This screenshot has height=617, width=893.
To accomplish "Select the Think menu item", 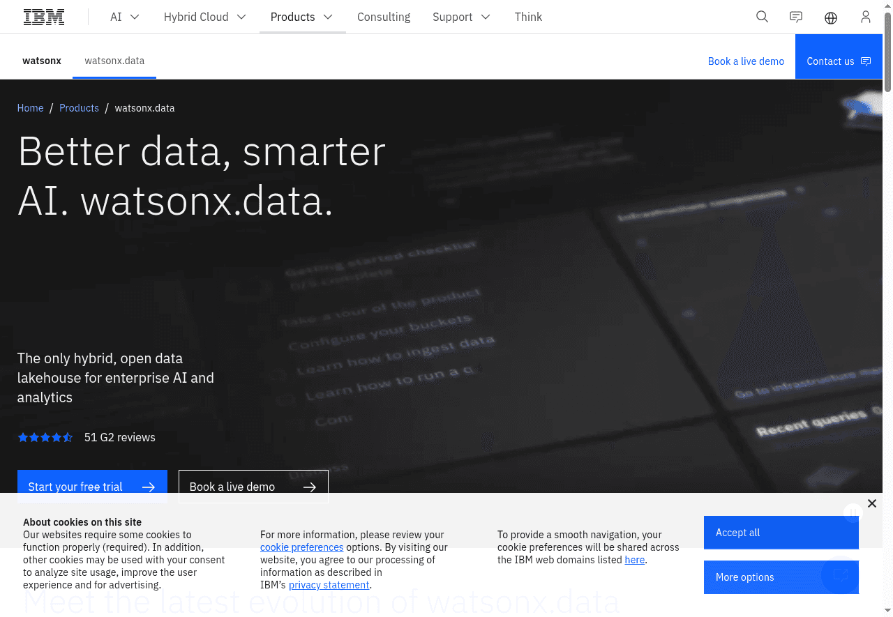I will pos(528,17).
